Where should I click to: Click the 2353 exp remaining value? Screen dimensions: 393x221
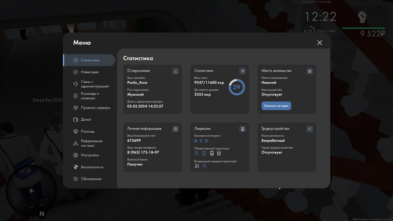202,95
